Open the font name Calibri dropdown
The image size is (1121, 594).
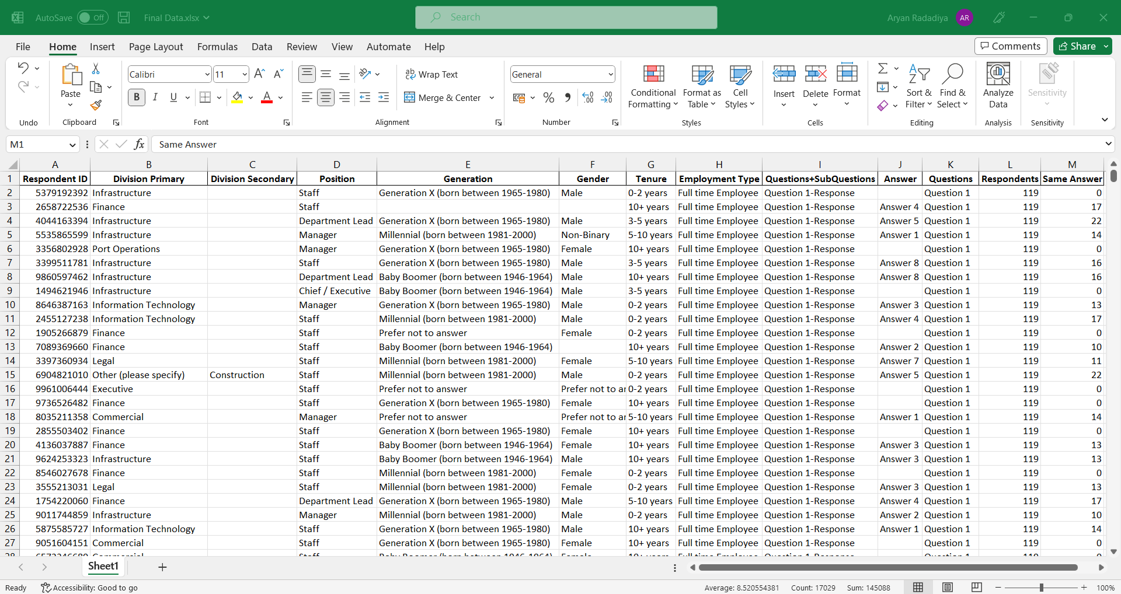(x=207, y=74)
